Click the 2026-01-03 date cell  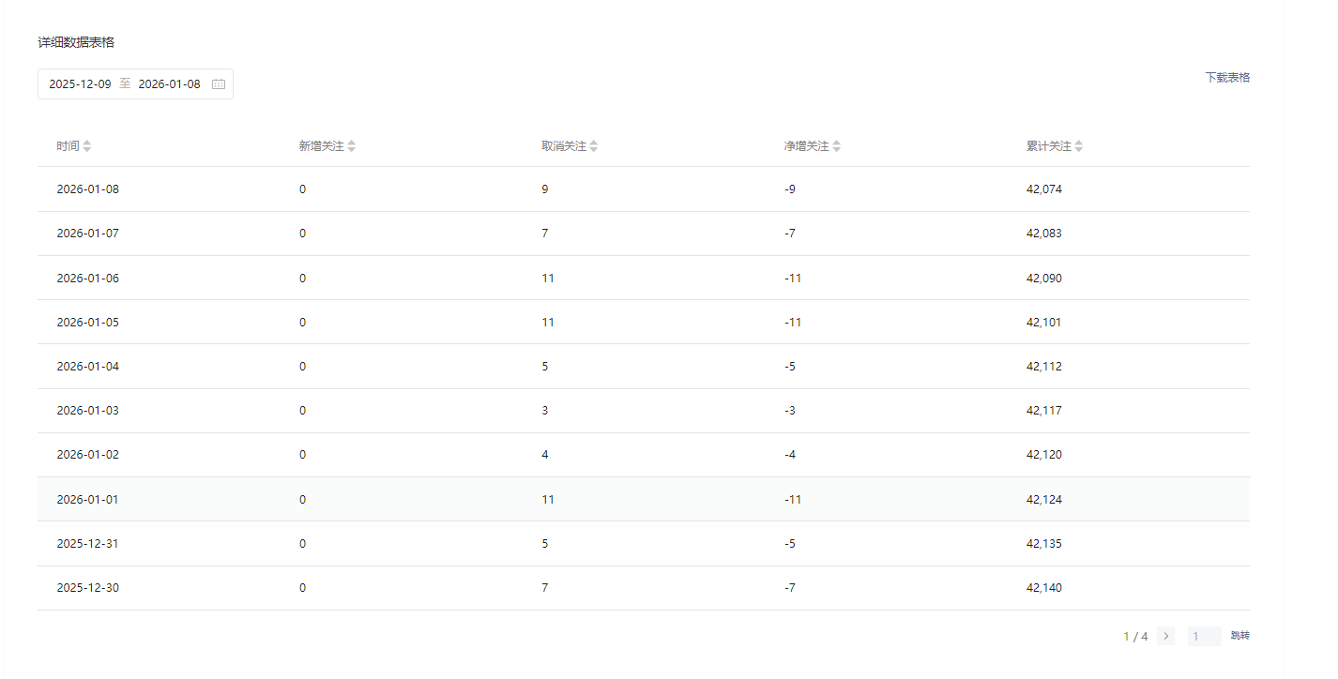click(88, 411)
